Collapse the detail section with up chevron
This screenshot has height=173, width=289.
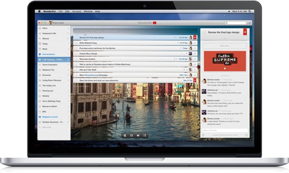[x=225, y=38]
